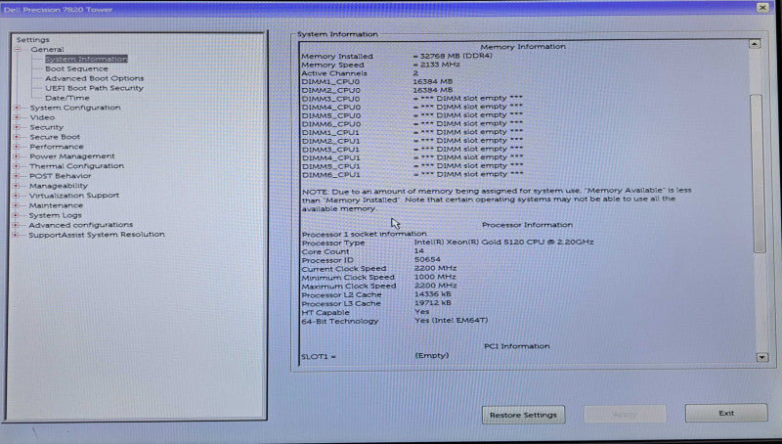The width and height of the screenshot is (782, 444).
Task: Click the Memory Speed row
Action: 380,65
